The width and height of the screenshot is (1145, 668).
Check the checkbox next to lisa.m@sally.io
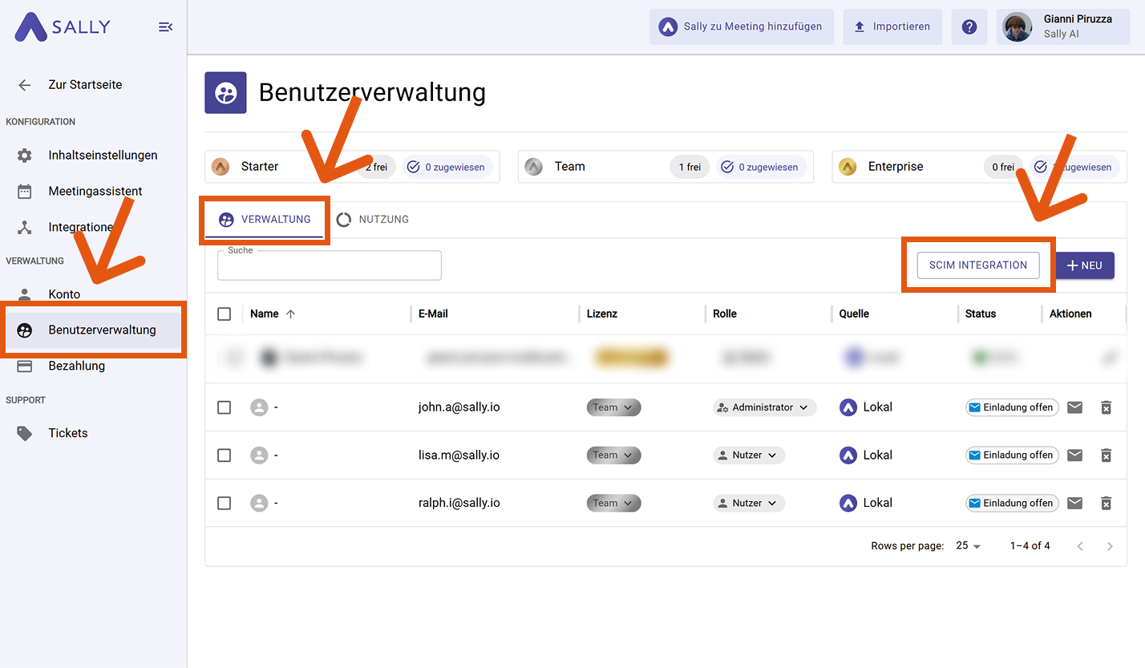click(x=225, y=455)
